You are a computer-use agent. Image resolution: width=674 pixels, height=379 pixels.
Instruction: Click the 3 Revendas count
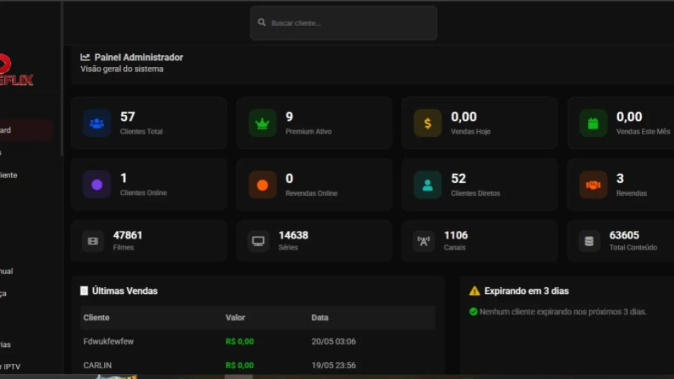click(x=620, y=178)
